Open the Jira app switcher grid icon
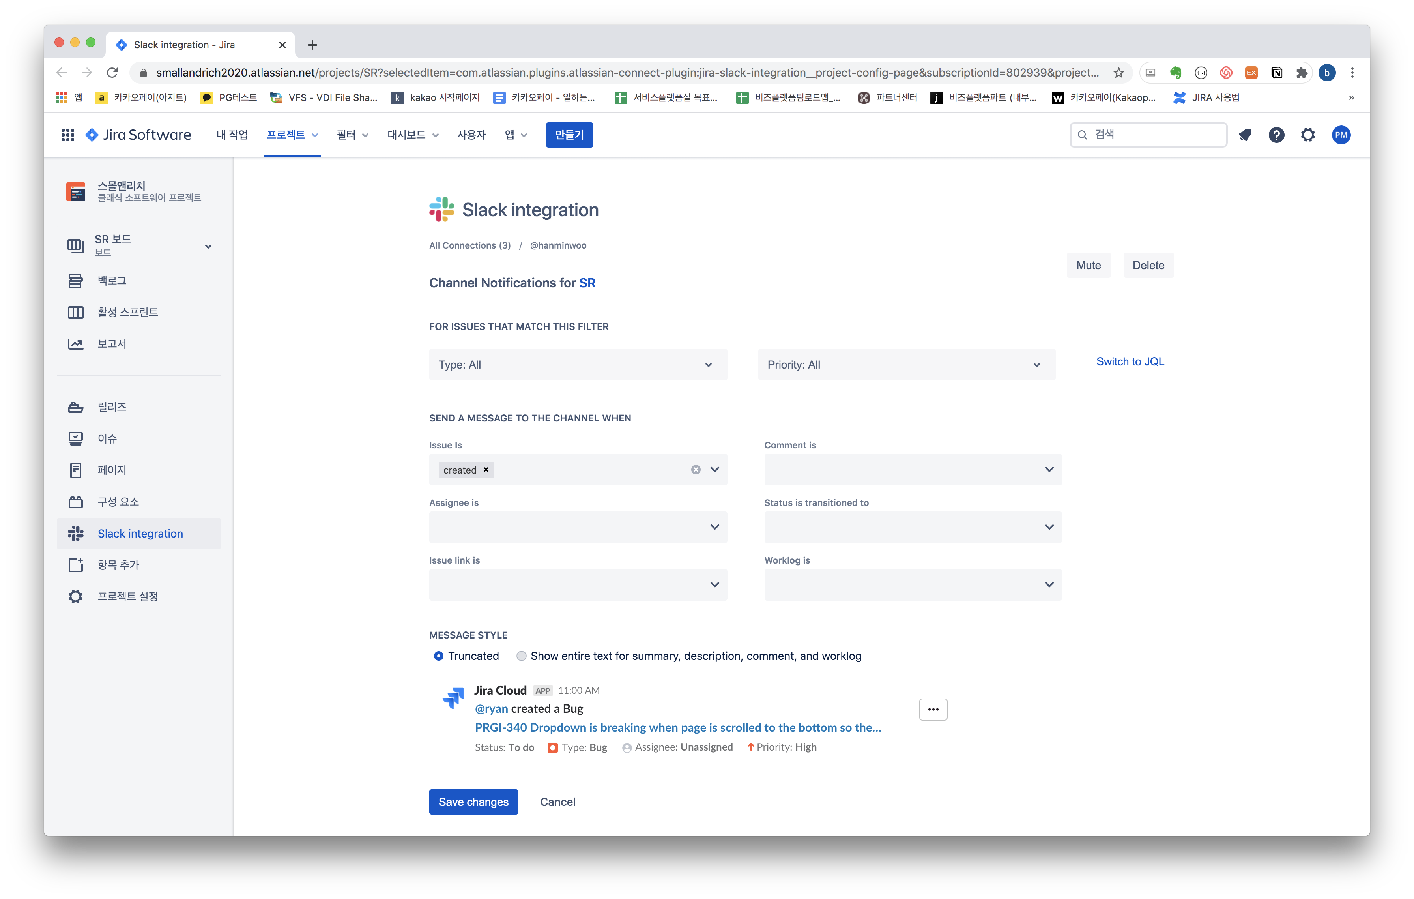Viewport: 1414px width, 899px height. [x=67, y=135]
